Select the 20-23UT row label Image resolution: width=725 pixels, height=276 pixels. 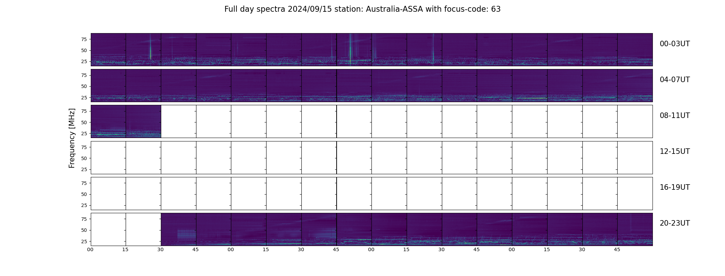675,223
